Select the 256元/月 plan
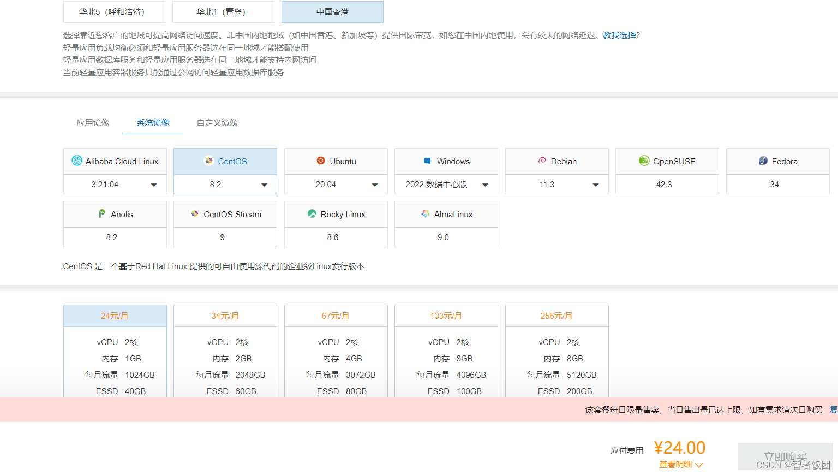 click(557, 316)
